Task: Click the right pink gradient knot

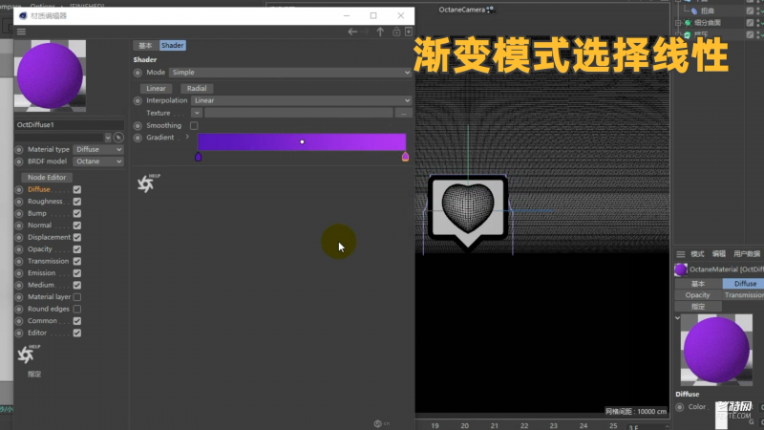Action: (405, 157)
